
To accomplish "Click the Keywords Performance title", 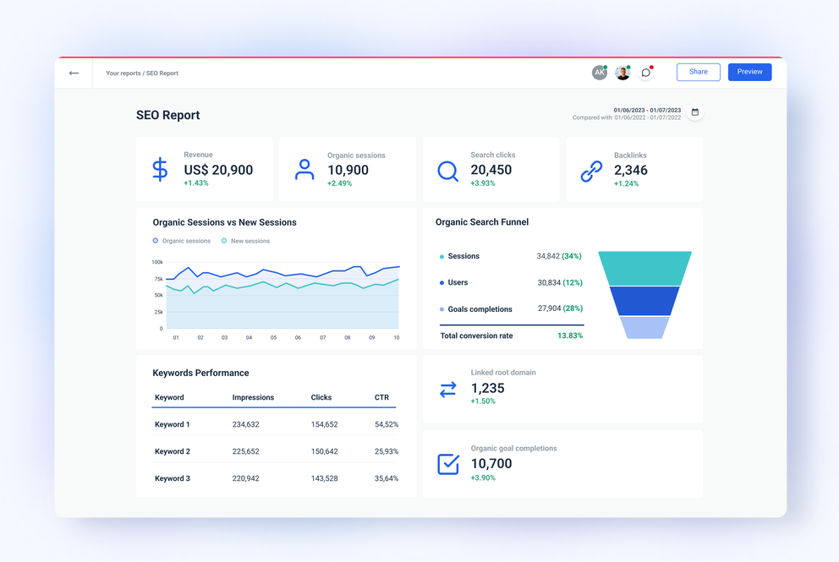I will pos(200,373).
